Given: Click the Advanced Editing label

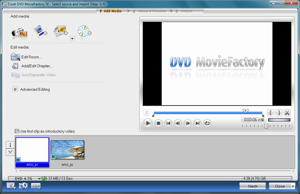Looking at the screenshot, I should pos(35,89).
